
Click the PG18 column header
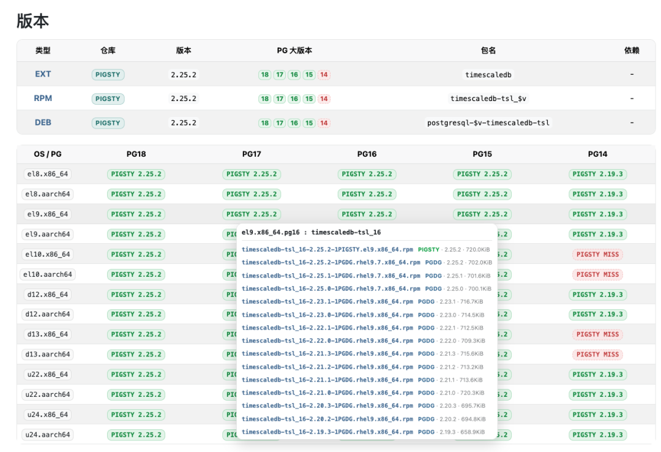(x=136, y=154)
